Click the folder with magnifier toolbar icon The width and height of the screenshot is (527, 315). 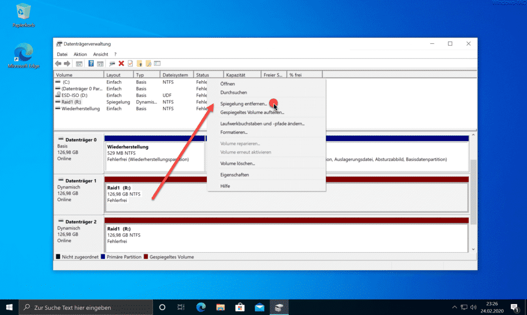pos(148,63)
